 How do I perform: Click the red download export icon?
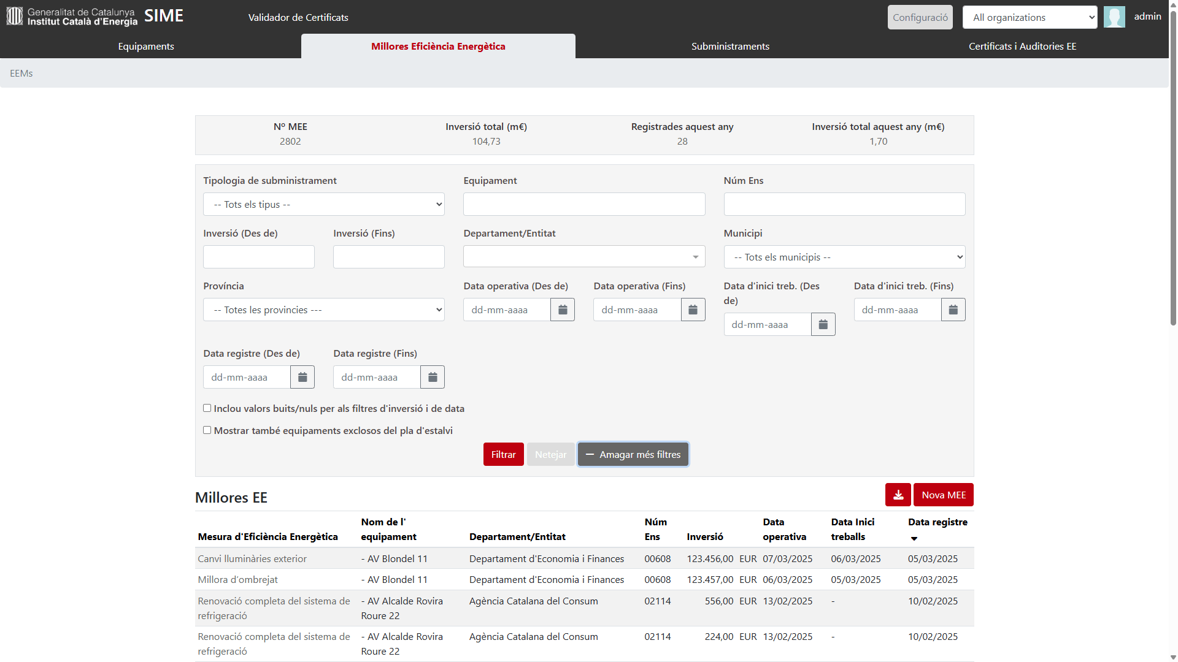[898, 495]
